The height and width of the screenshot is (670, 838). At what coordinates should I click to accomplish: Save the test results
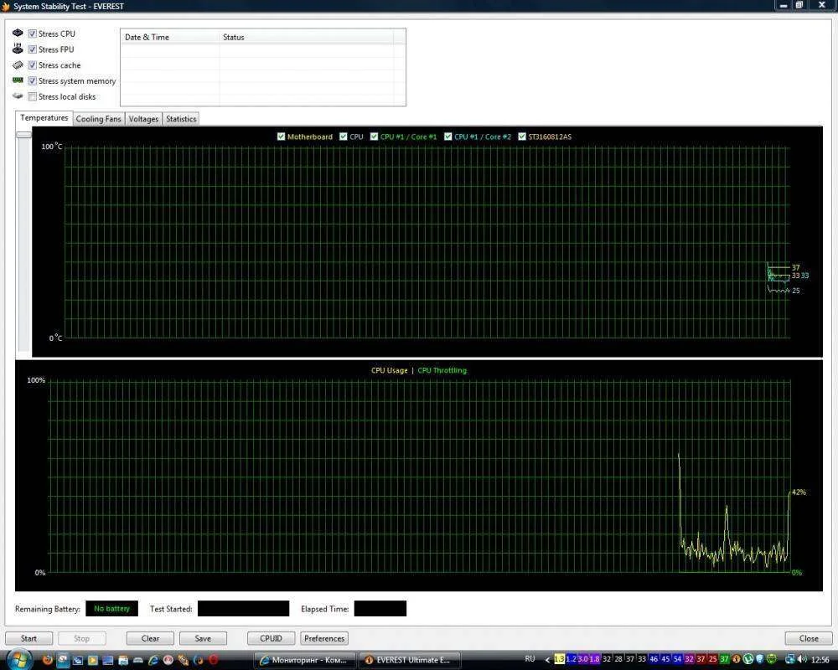(x=203, y=638)
